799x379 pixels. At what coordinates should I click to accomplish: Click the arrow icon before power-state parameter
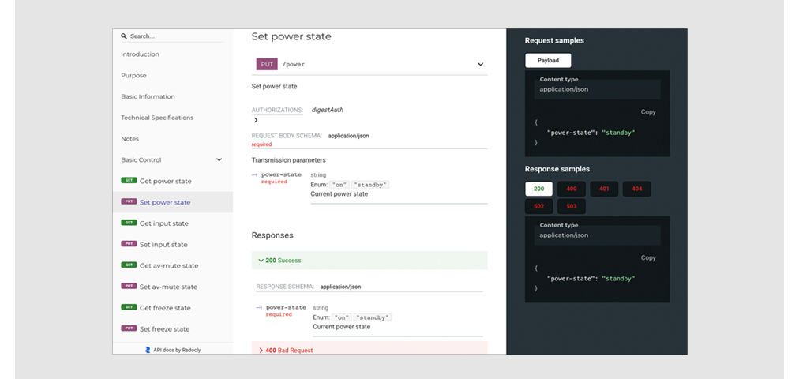[255, 174]
